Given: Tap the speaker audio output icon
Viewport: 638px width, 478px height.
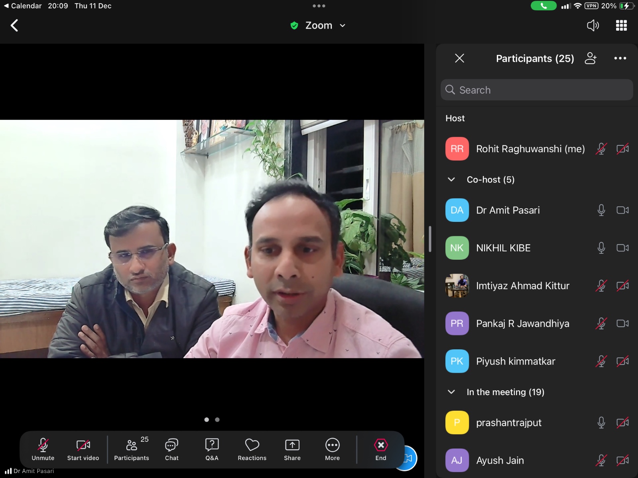Looking at the screenshot, I should click(593, 25).
